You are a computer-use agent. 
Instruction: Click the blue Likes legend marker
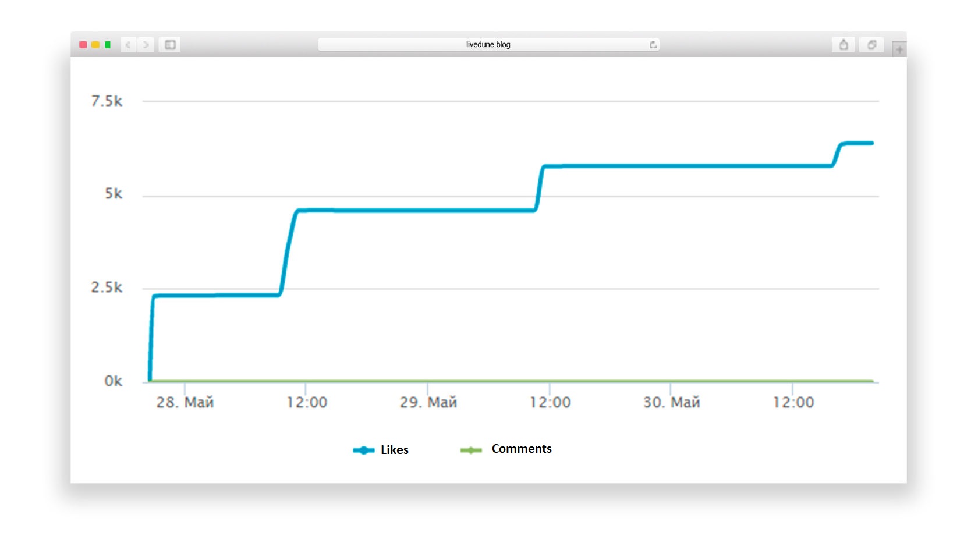coord(364,450)
